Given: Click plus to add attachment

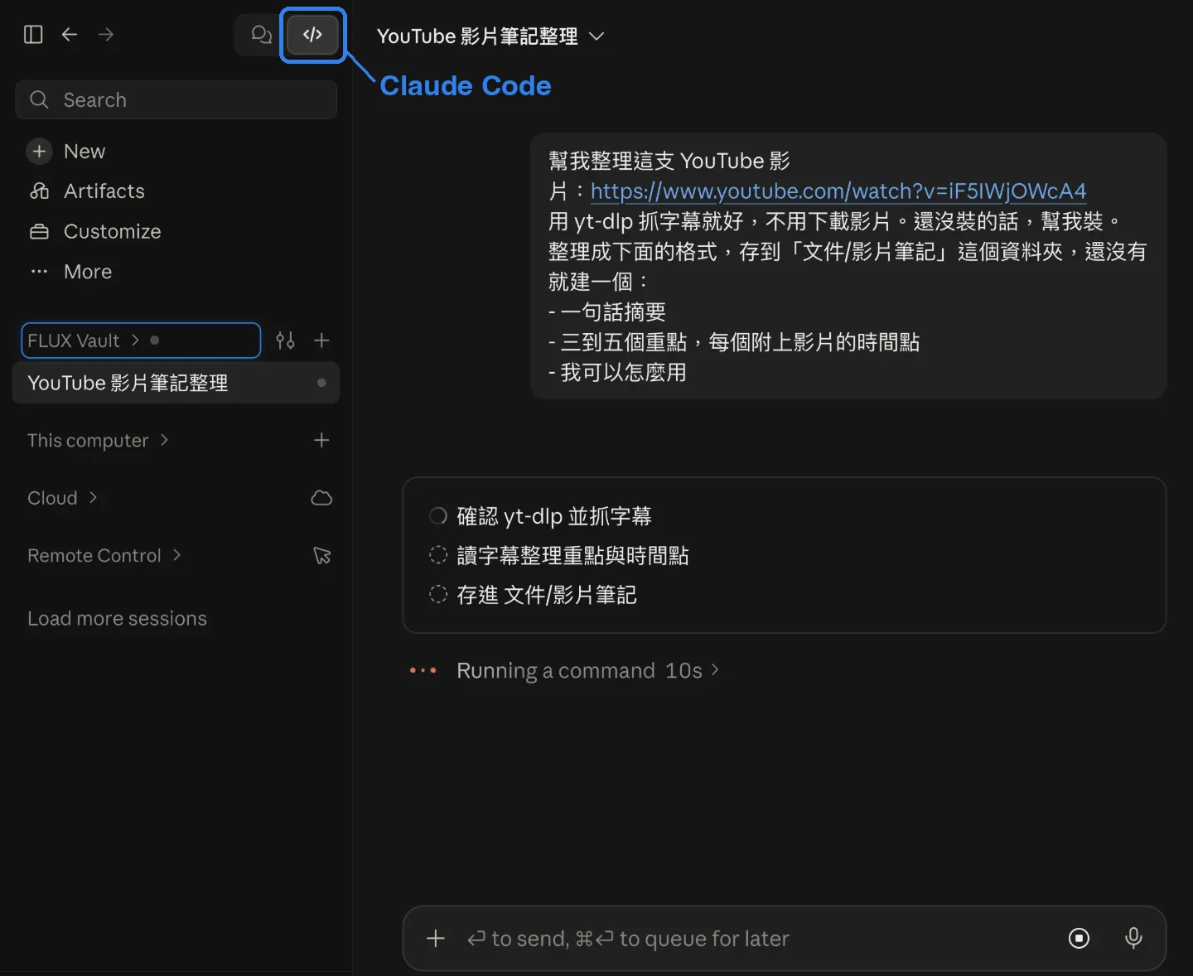Looking at the screenshot, I should click(436, 939).
